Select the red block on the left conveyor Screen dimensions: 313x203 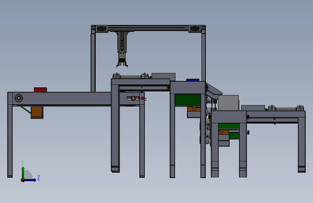(x=40, y=90)
